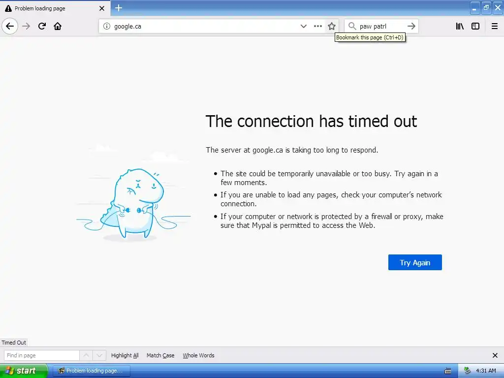
Task: Click the "Timed Out" status text
Action: click(14, 343)
